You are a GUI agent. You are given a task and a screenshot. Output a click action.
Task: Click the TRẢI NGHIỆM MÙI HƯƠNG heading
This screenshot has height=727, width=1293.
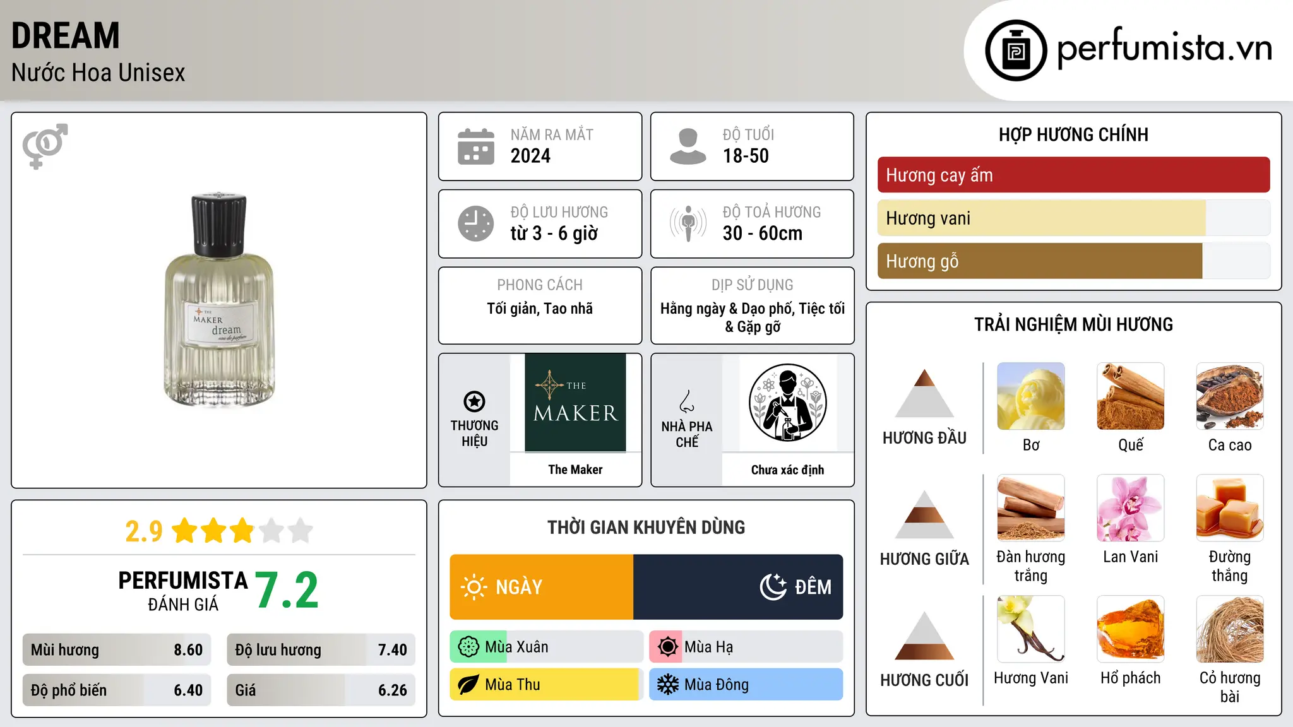pos(1073,324)
